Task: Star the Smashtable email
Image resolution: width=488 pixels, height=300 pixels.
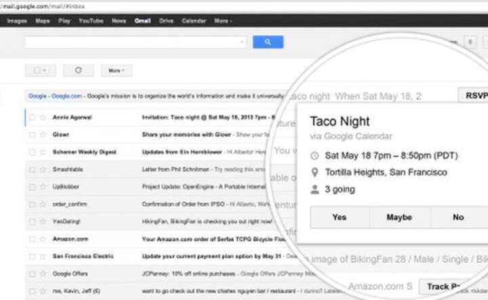Action: 43,170
